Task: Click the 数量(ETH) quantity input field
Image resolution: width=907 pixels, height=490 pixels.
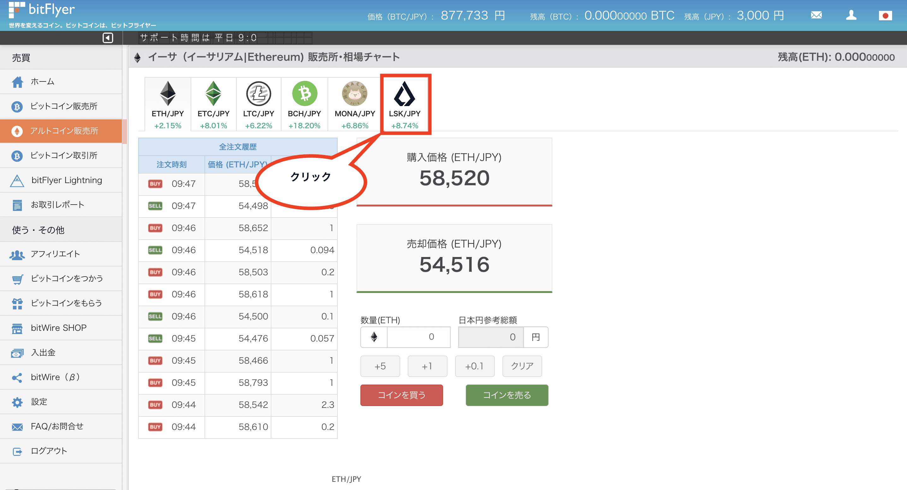Action: (418, 337)
